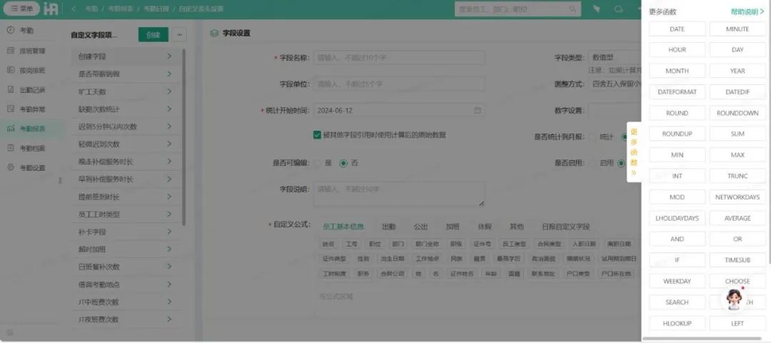Click the green 创建 button

click(153, 35)
